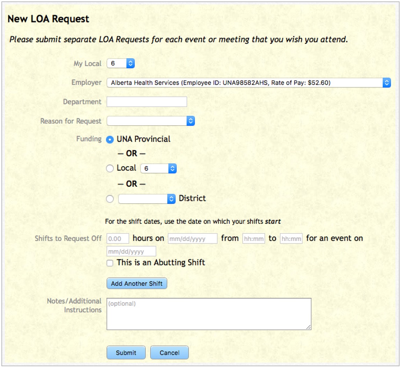The height and width of the screenshot is (368, 401).
Task: Select the UNA Provincial funding option
Action: (109, 139)
